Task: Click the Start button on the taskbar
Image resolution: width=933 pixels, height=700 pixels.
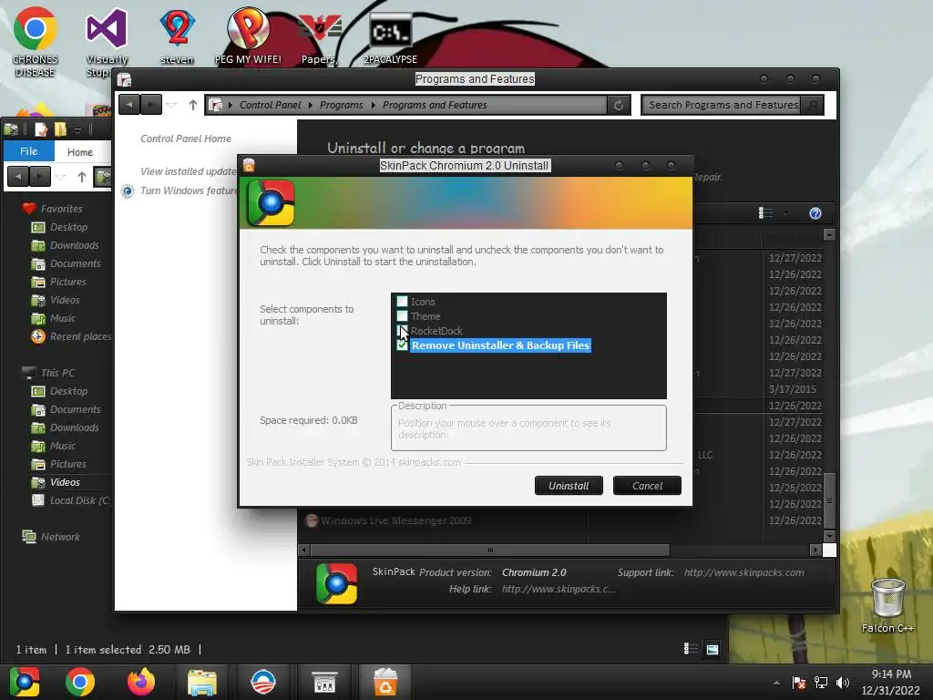Action: [25, 682]
